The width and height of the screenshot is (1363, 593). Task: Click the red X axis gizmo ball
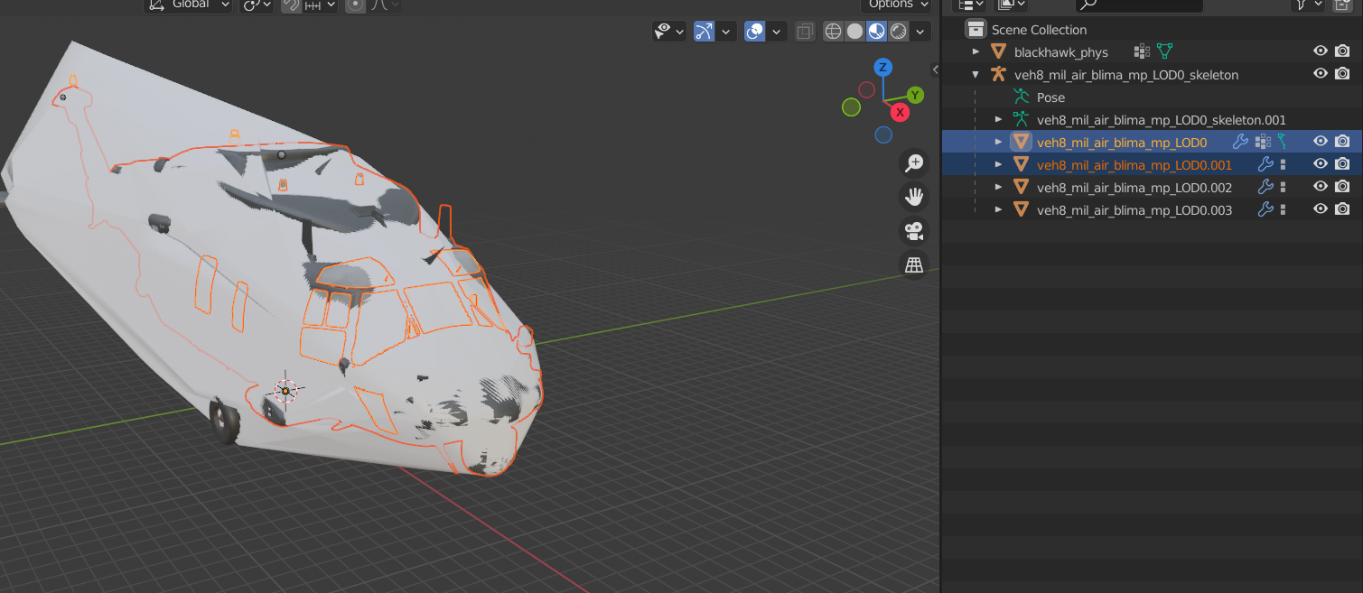coord(900,112)
